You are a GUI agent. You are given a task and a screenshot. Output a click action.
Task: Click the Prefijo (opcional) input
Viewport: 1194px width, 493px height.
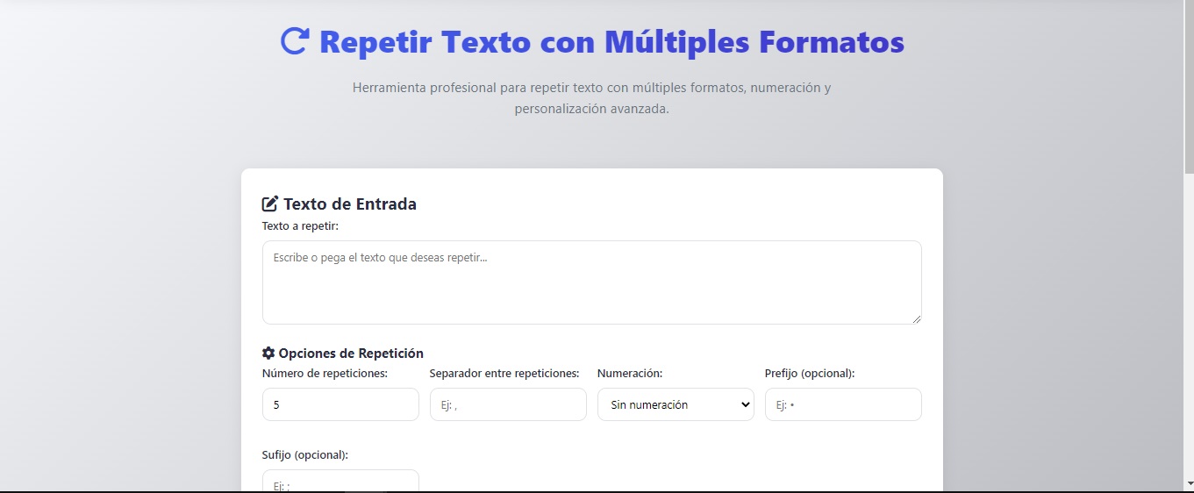(843, 404)
